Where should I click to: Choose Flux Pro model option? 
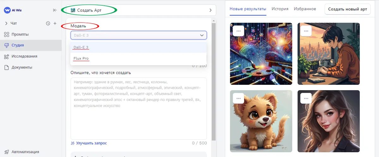click(81, 58)
